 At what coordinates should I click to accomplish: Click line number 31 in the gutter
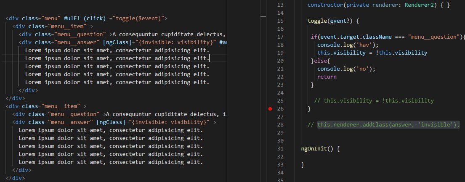pyautogui.click(x=280, y=149)
